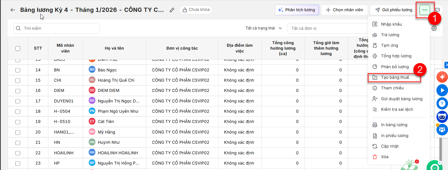Click the pencil edit title icon
The width and height of the screenshot is (448, 170).
(x=172, y=10)
